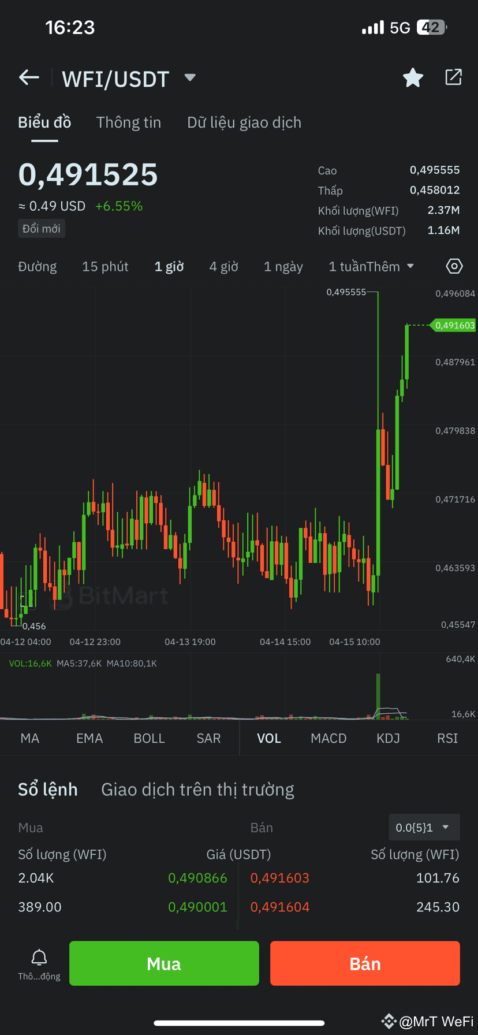The width and height of the screenshot is (478, 1035).
Task: Tap the MA5:37,6K label
Action: click(79, 664)
